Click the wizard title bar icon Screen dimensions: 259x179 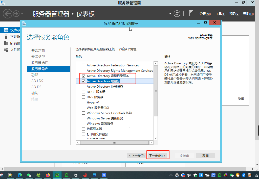(x=24, y=23)
